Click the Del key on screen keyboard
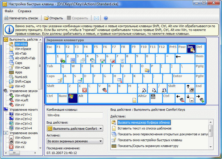The image size is (222, 159). point(200,49)
